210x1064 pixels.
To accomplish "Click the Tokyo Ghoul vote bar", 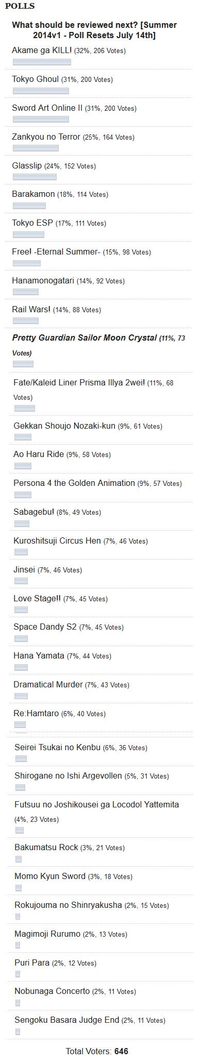I will point(41,91).
